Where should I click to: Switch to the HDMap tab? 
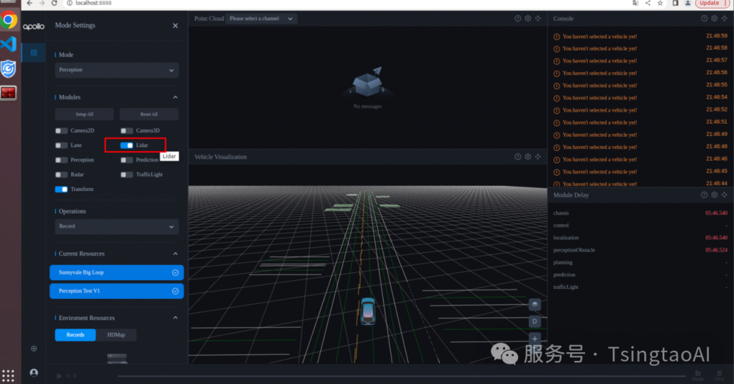click(116, 335)
